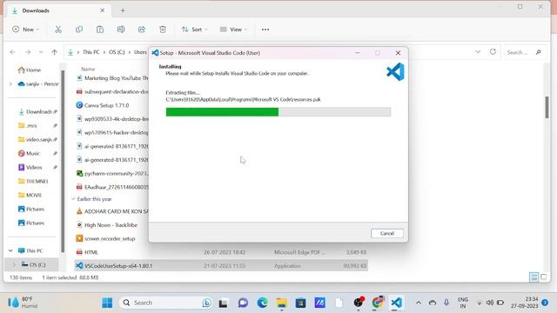Open Microsoft Edge from the taskbar
The image size is (557, 313).
[x=263, y=303]
